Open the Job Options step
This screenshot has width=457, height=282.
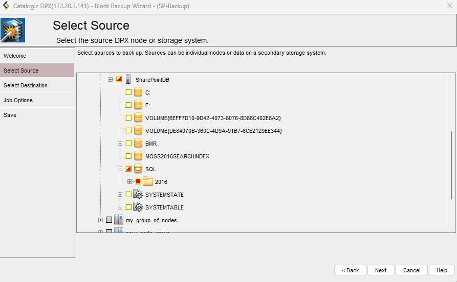(18, 100)
